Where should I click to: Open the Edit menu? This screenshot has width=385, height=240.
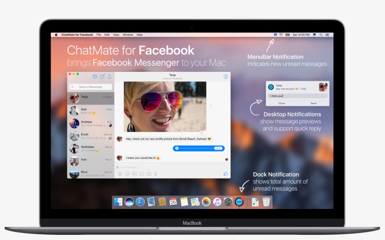tap(107, 35)
